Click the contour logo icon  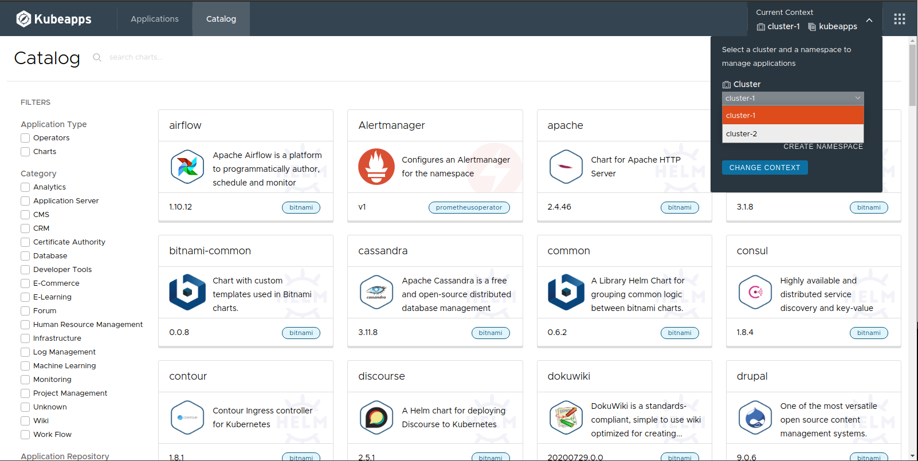[187, 417]
